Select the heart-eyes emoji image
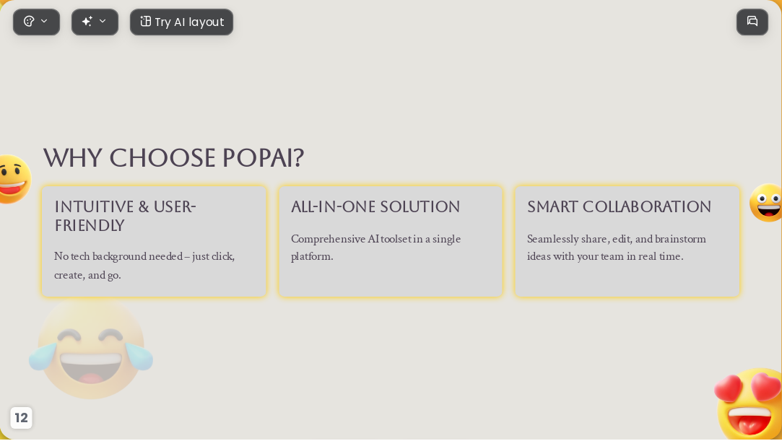This screenshot has height=441, width=782. [x=749, y=404]
